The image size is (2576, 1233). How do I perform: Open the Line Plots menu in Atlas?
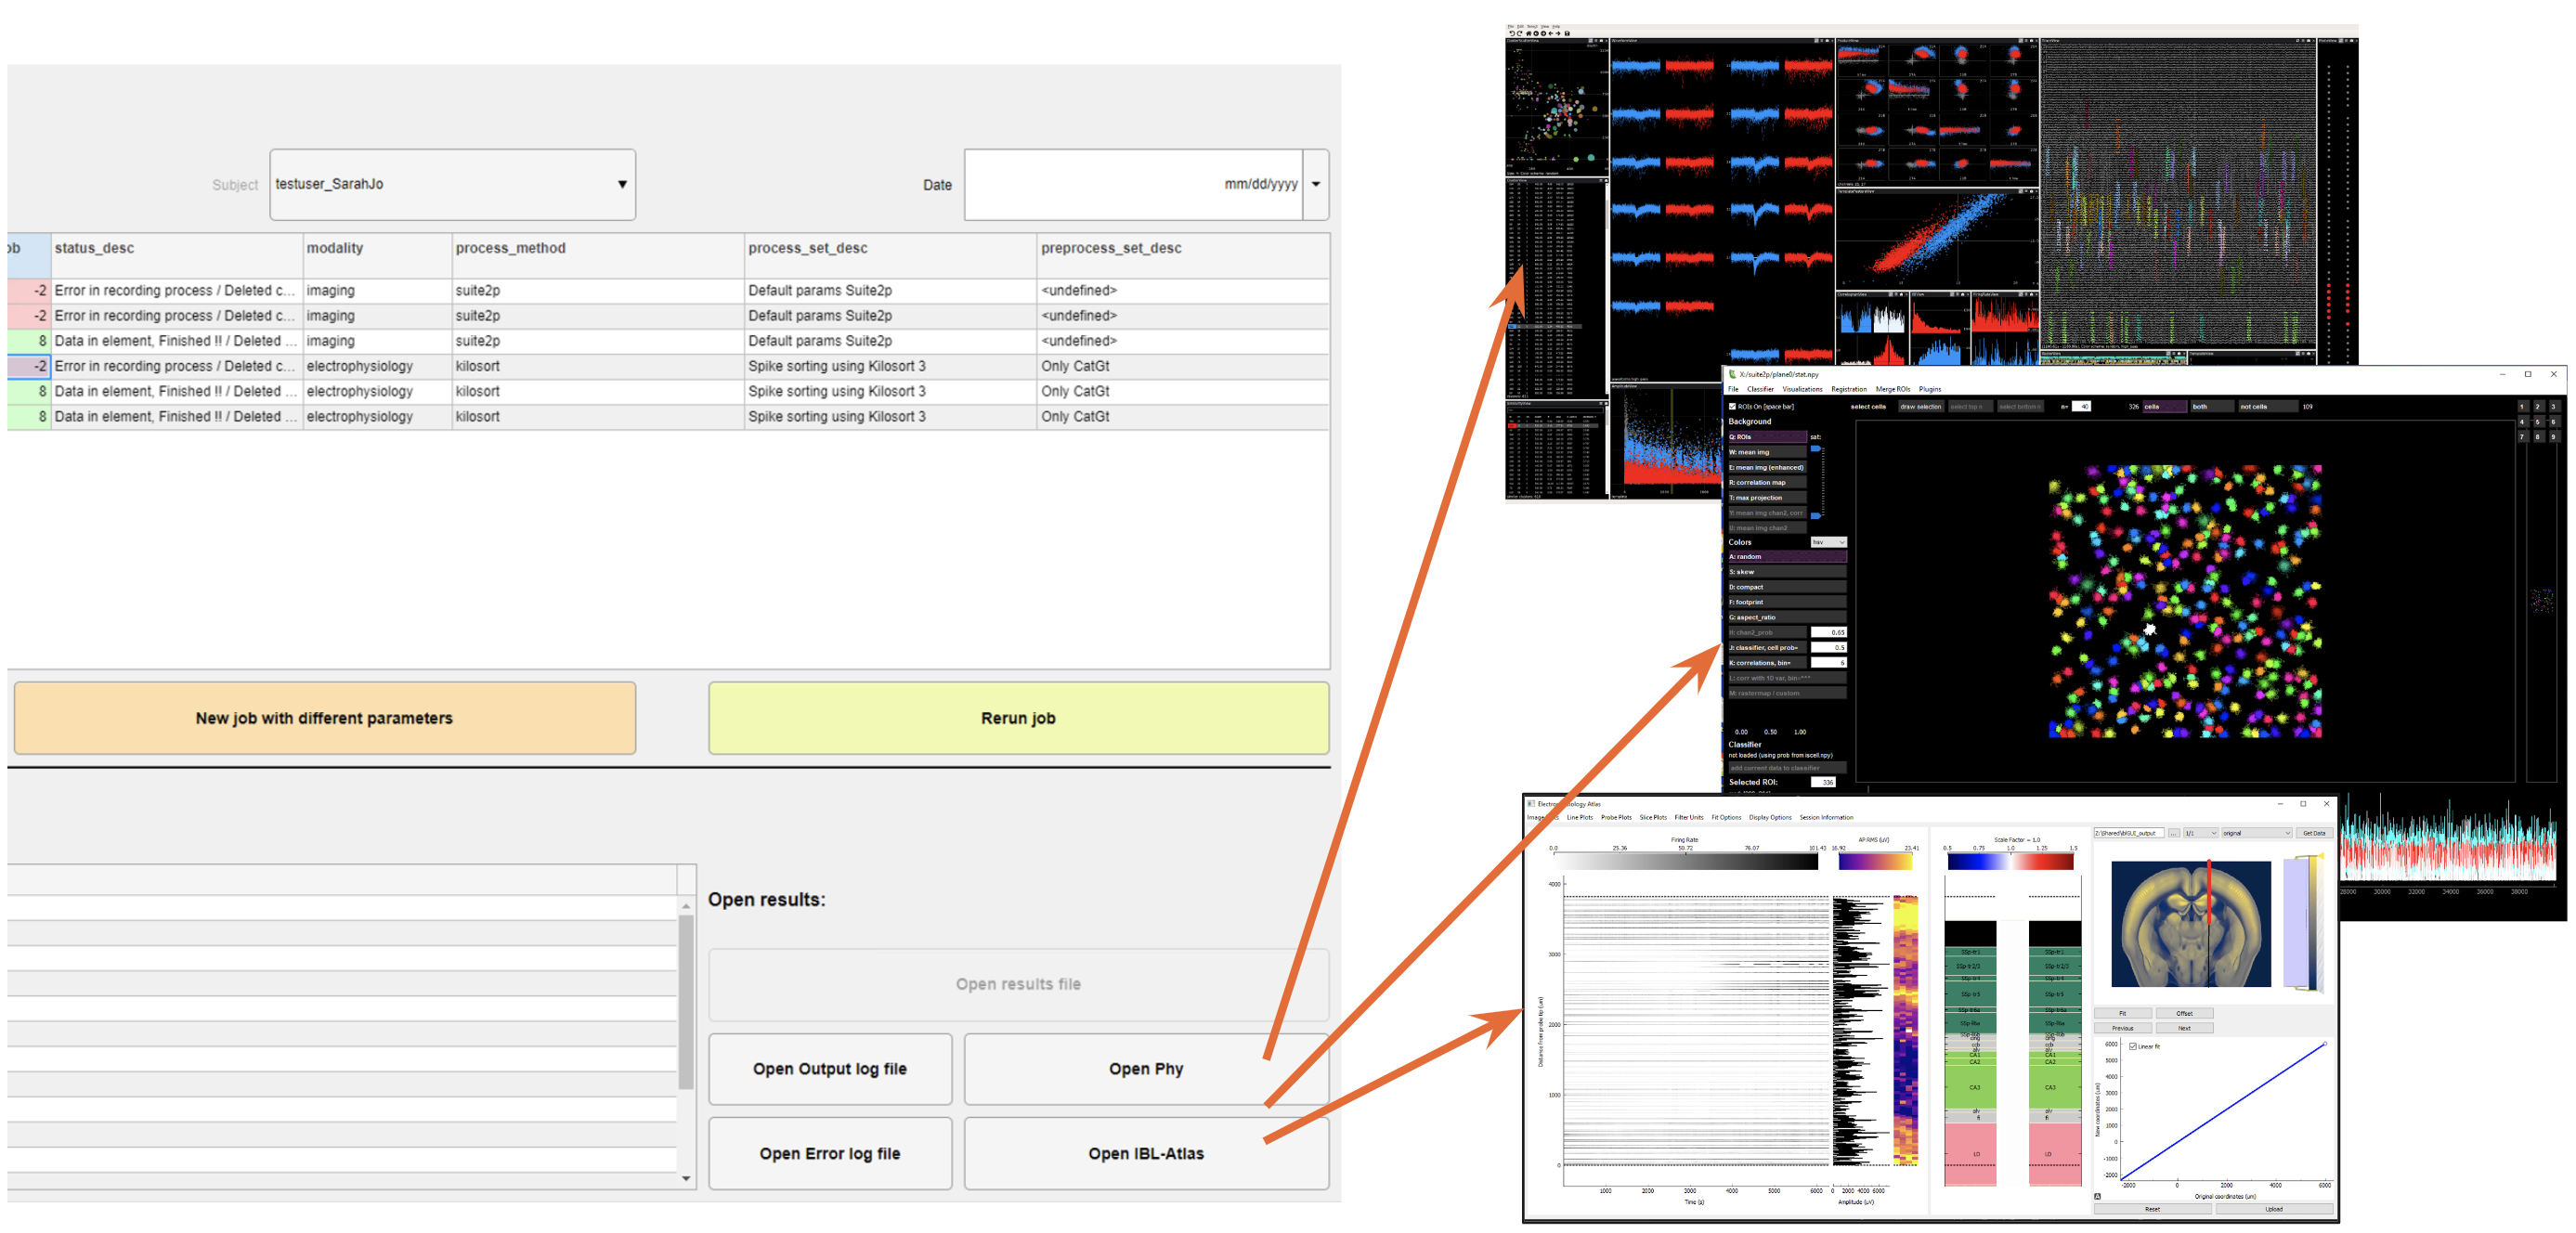pyautogui.click(x=1580, y=818)
